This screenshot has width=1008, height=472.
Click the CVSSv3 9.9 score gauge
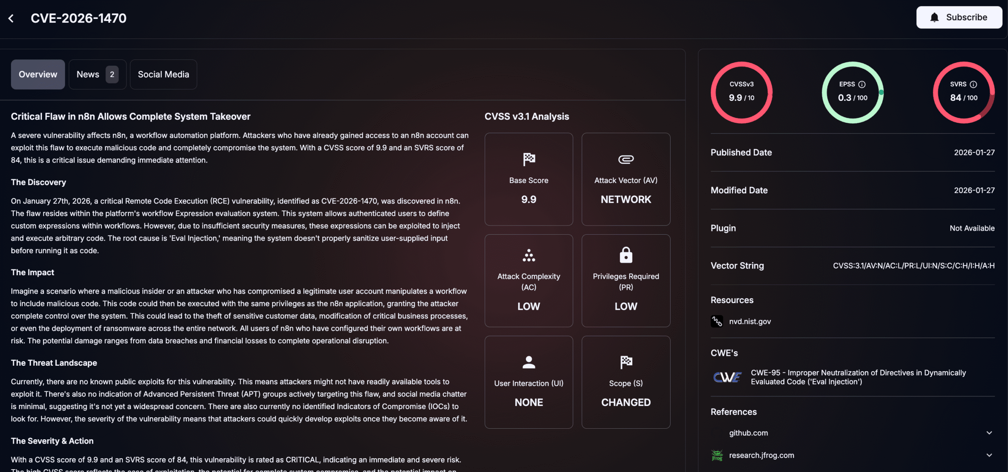pos(741,92)
